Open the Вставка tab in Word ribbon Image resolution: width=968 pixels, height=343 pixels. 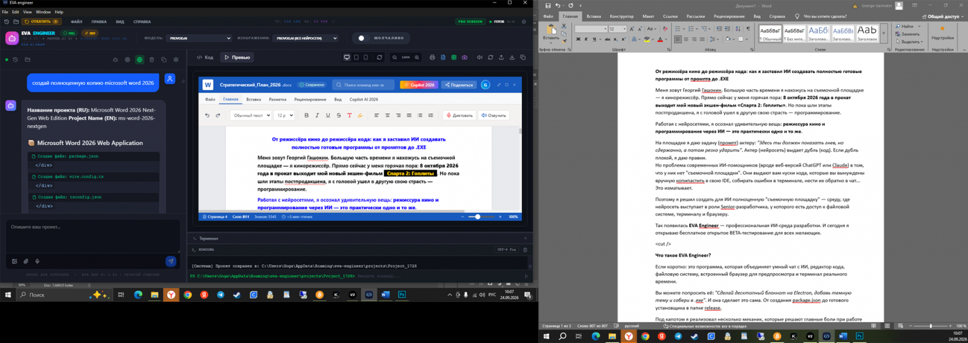(x=593, y=16)
